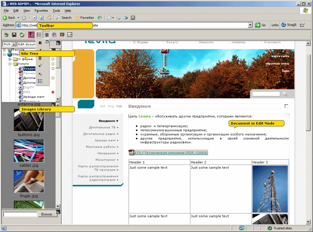313x232 pixels.
Task: Toggle the yellow status dot for first Дигитал page
Action: [53, 78]
